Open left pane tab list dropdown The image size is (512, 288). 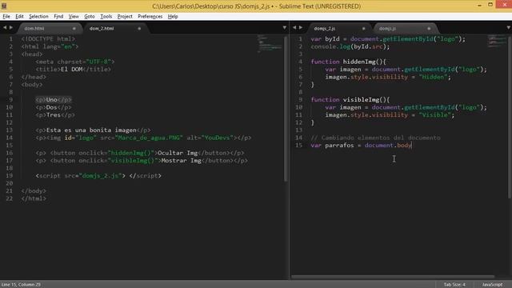[x=285, y=28]
